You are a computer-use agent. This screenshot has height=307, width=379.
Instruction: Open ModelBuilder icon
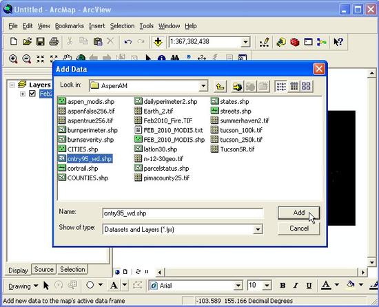[322, 42]
